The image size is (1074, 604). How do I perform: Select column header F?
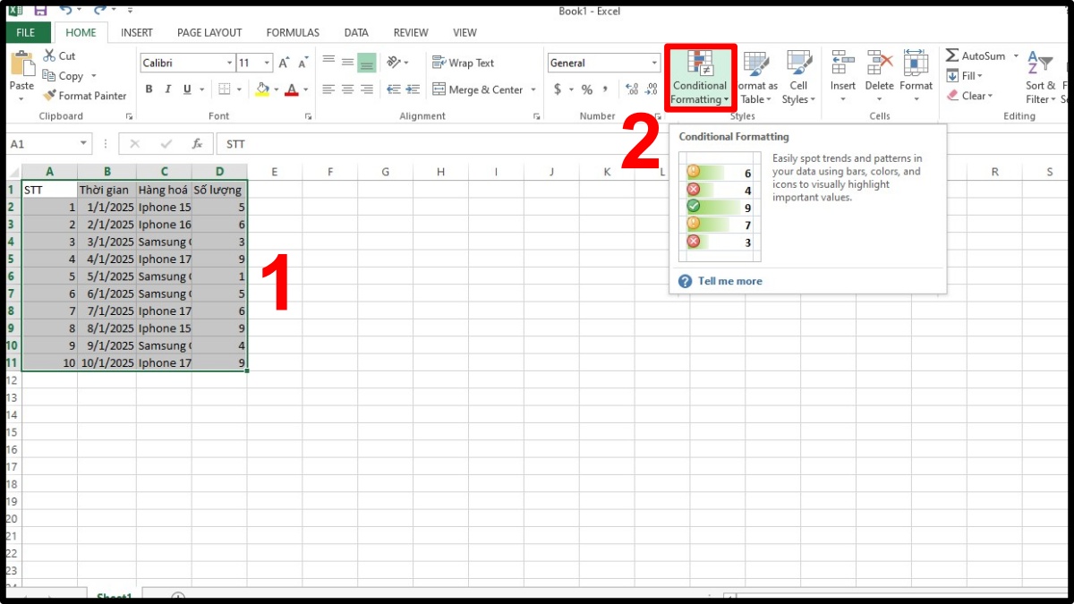330,172
